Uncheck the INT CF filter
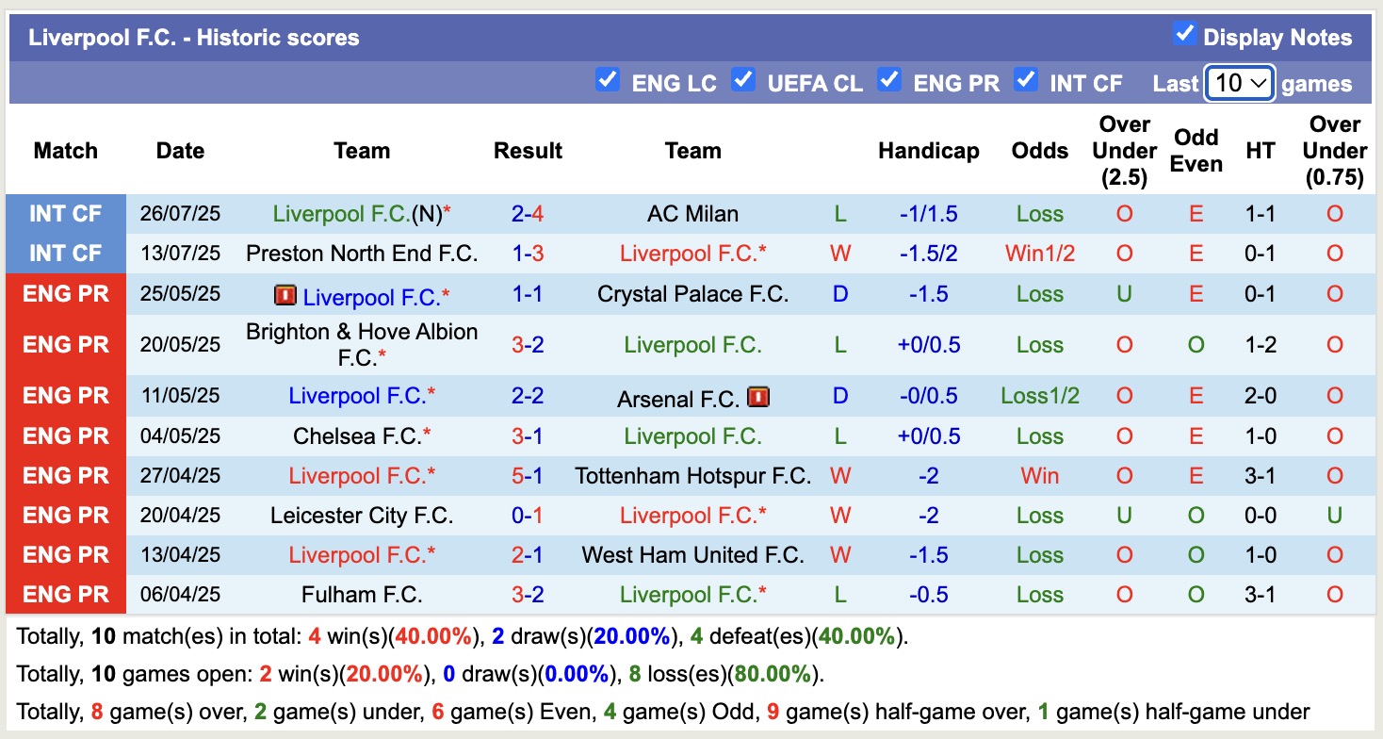Viewport: 1383px width, 739px height. 1026,80
